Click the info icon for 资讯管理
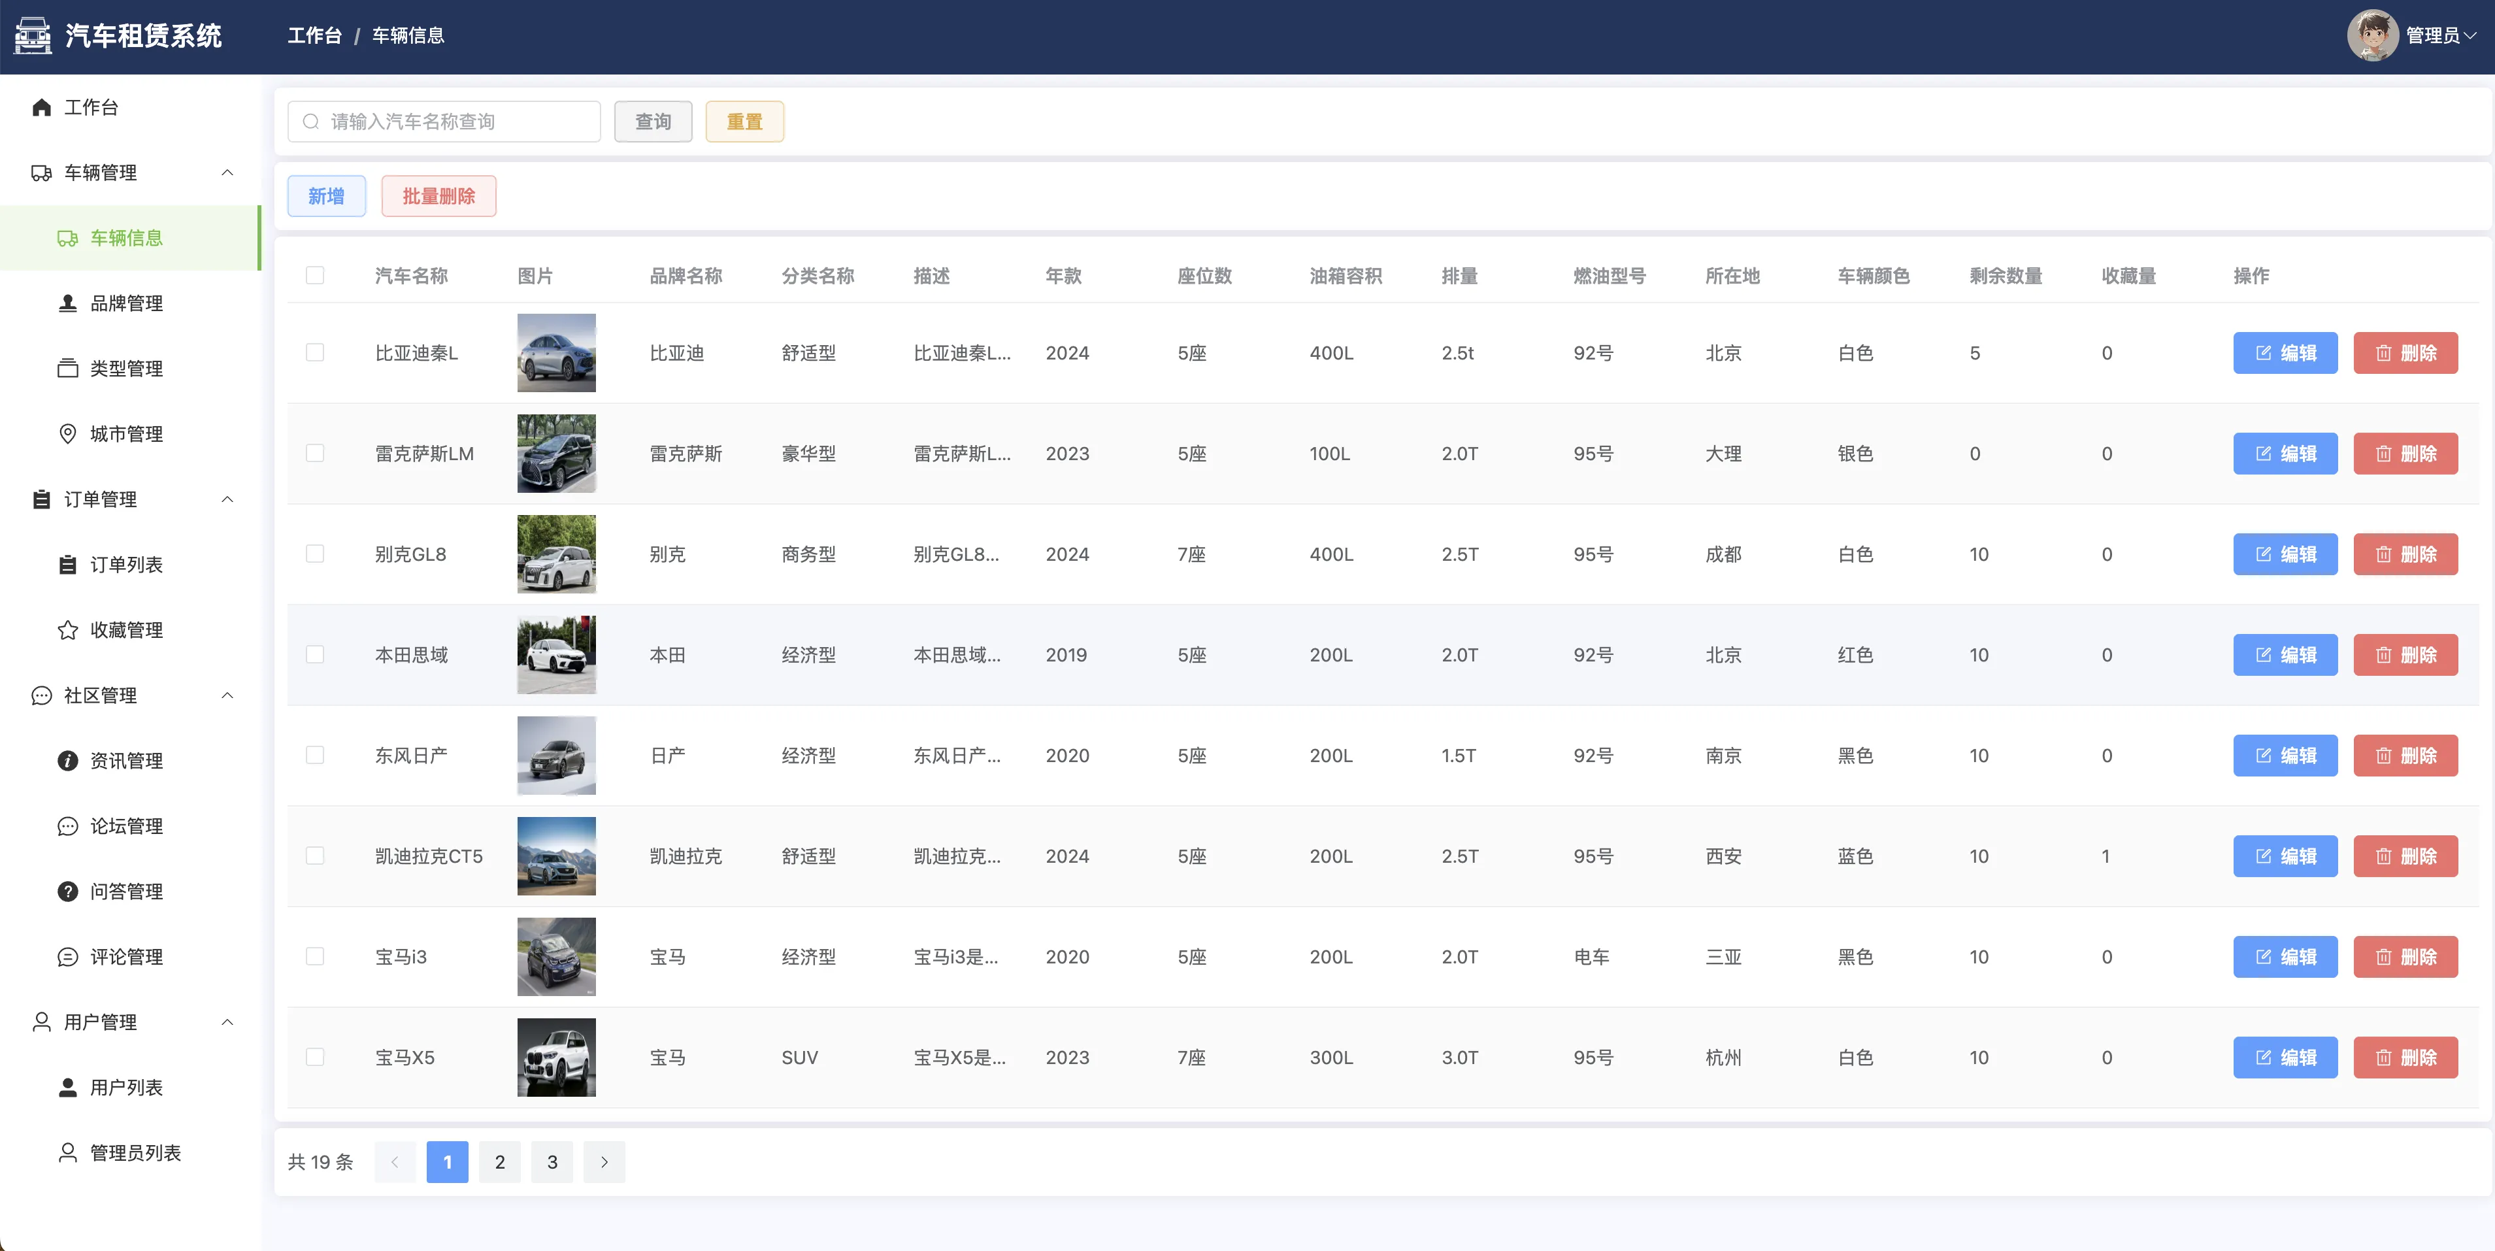The width and height of the screenshot is (2495, 1251). point(68,761)
